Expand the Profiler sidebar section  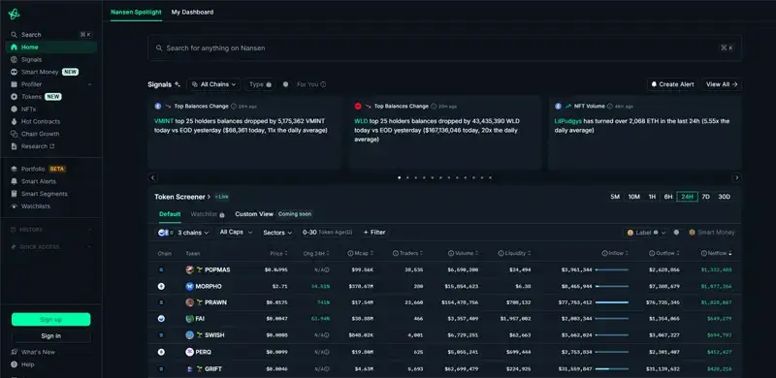coord(89,84)
